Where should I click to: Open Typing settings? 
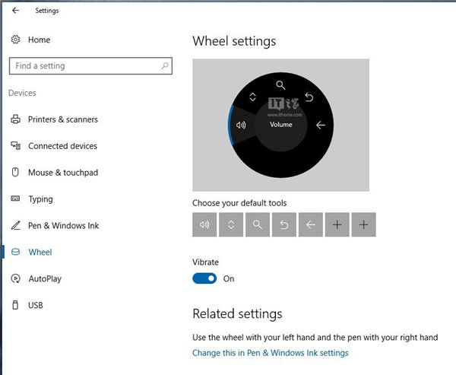coord(40,199)
